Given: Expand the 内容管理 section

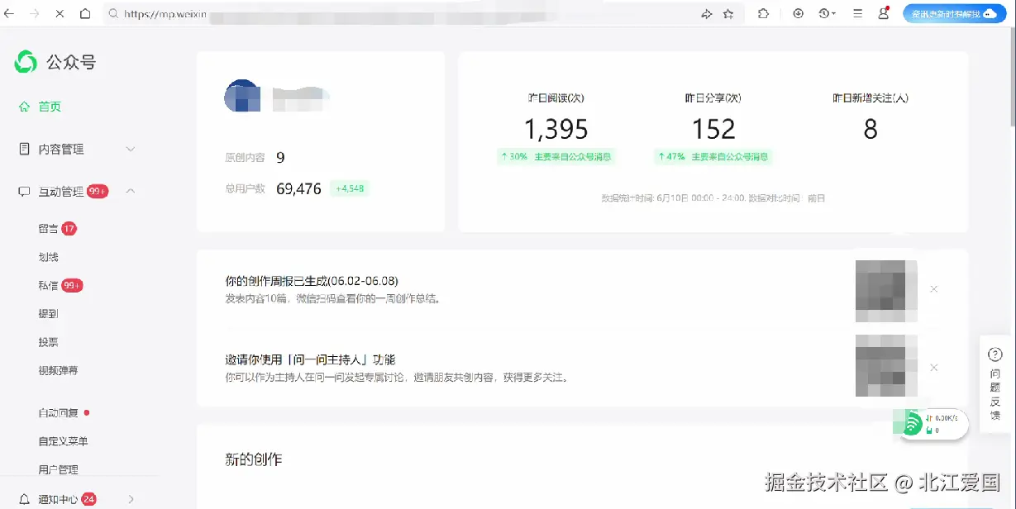Looking at the screenshot, I should coord(130,149).
